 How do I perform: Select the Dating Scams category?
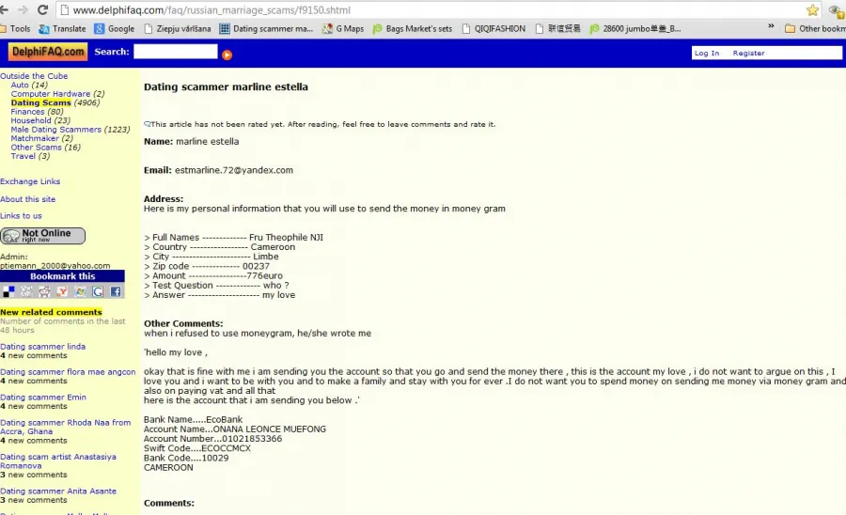tap(41, 102)
